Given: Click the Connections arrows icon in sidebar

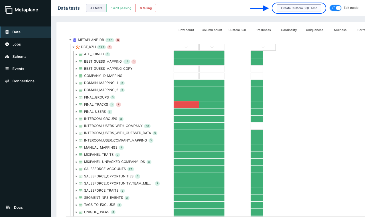Looking at the screenshot, I should coord(7,81).
